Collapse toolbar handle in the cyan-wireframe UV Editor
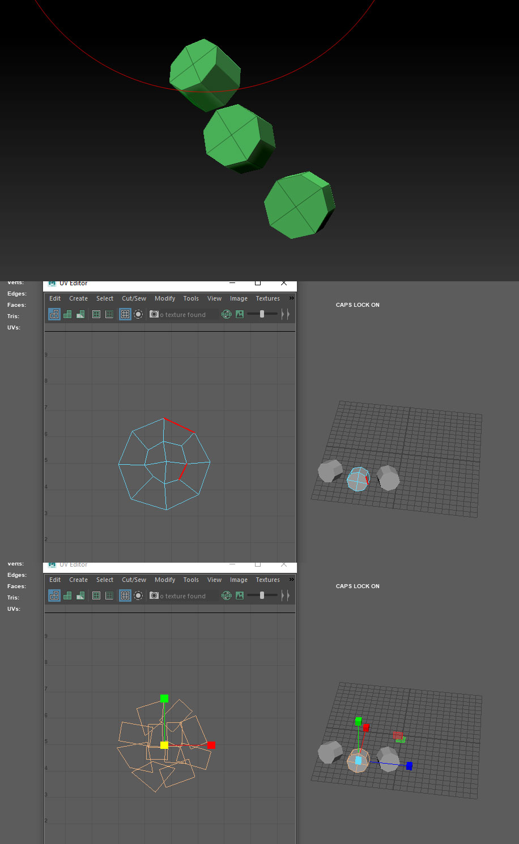 286,314
